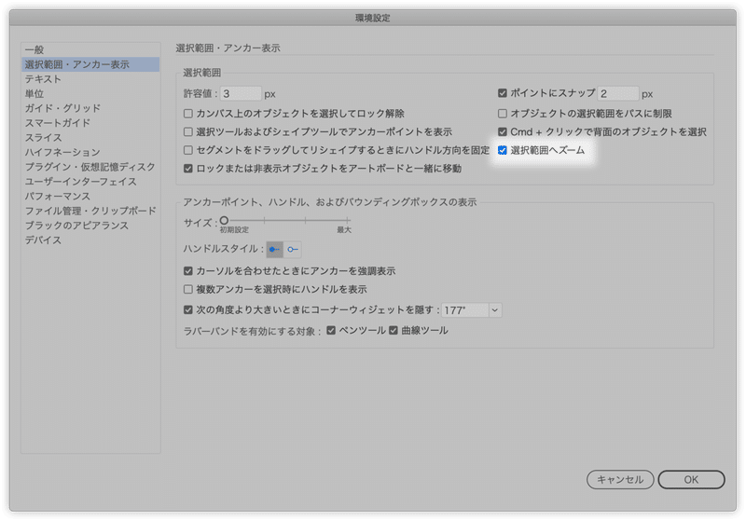Open the スマートガイド preferences category

point(90,123)
